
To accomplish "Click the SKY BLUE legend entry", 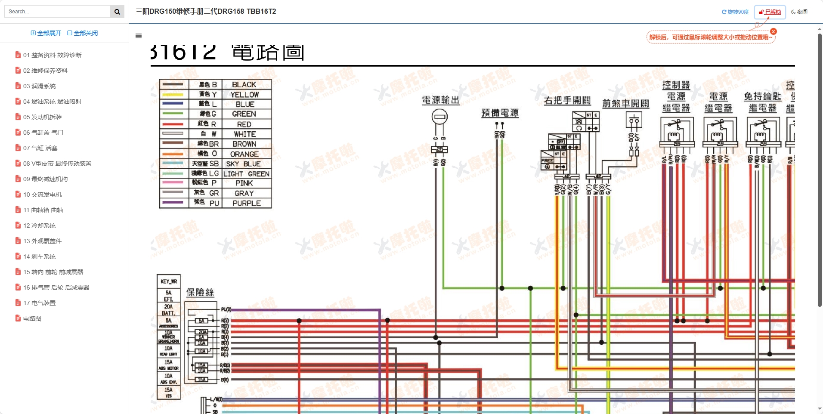I will click(243, 164).
